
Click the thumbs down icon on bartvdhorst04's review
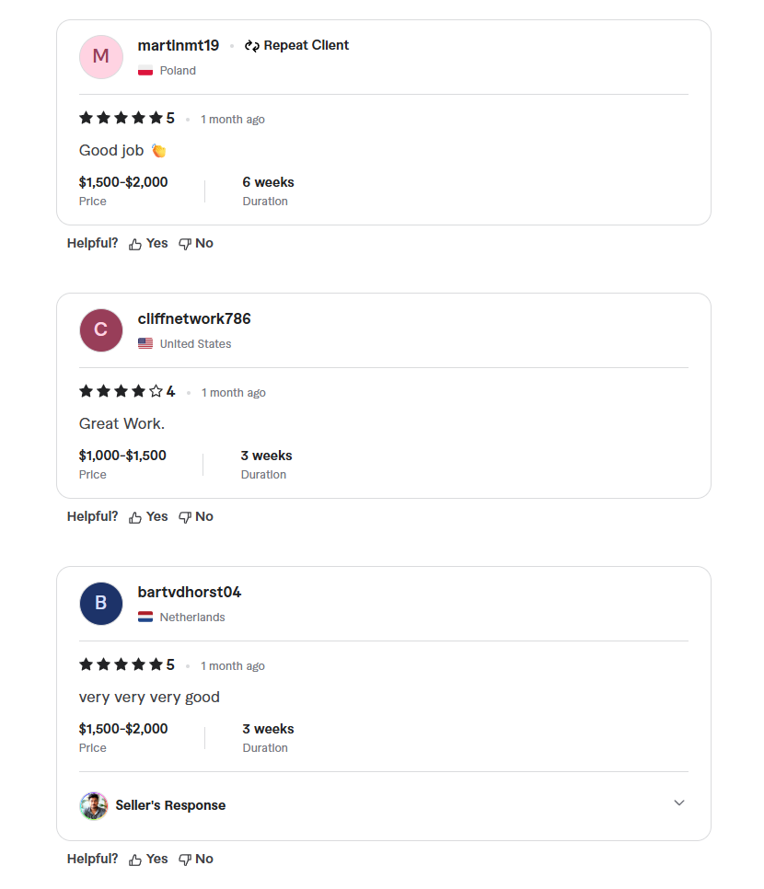coord(183,859)
